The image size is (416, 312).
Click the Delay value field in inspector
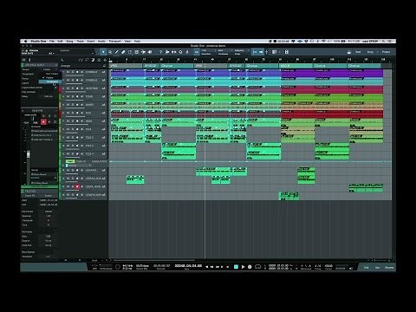pyautogui.click(x=49, y=96)
